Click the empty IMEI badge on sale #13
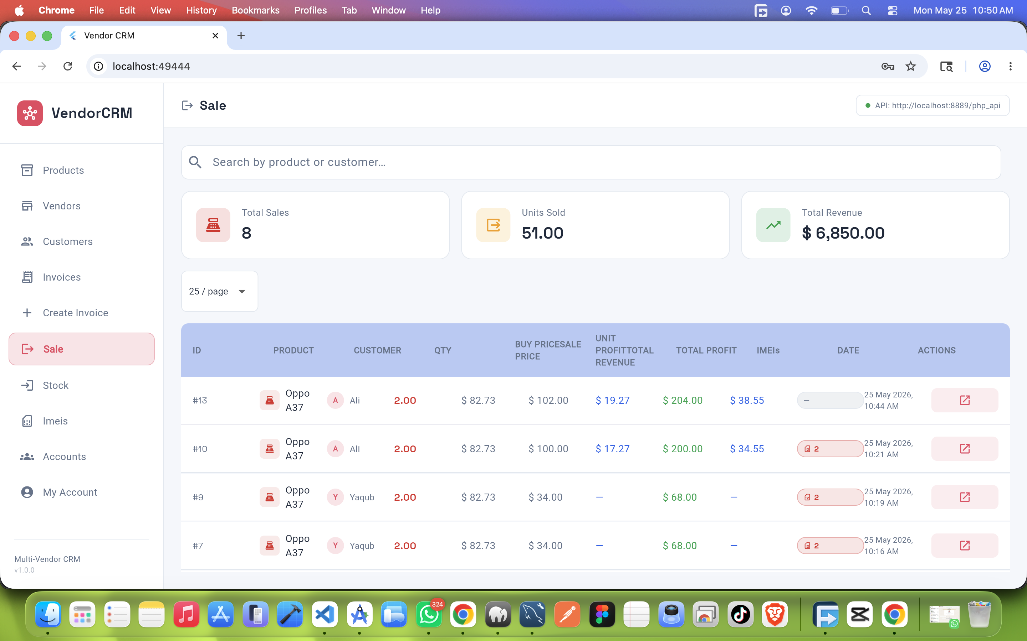The width and height of the screenshot is (1027, 641). click(830, 400)
